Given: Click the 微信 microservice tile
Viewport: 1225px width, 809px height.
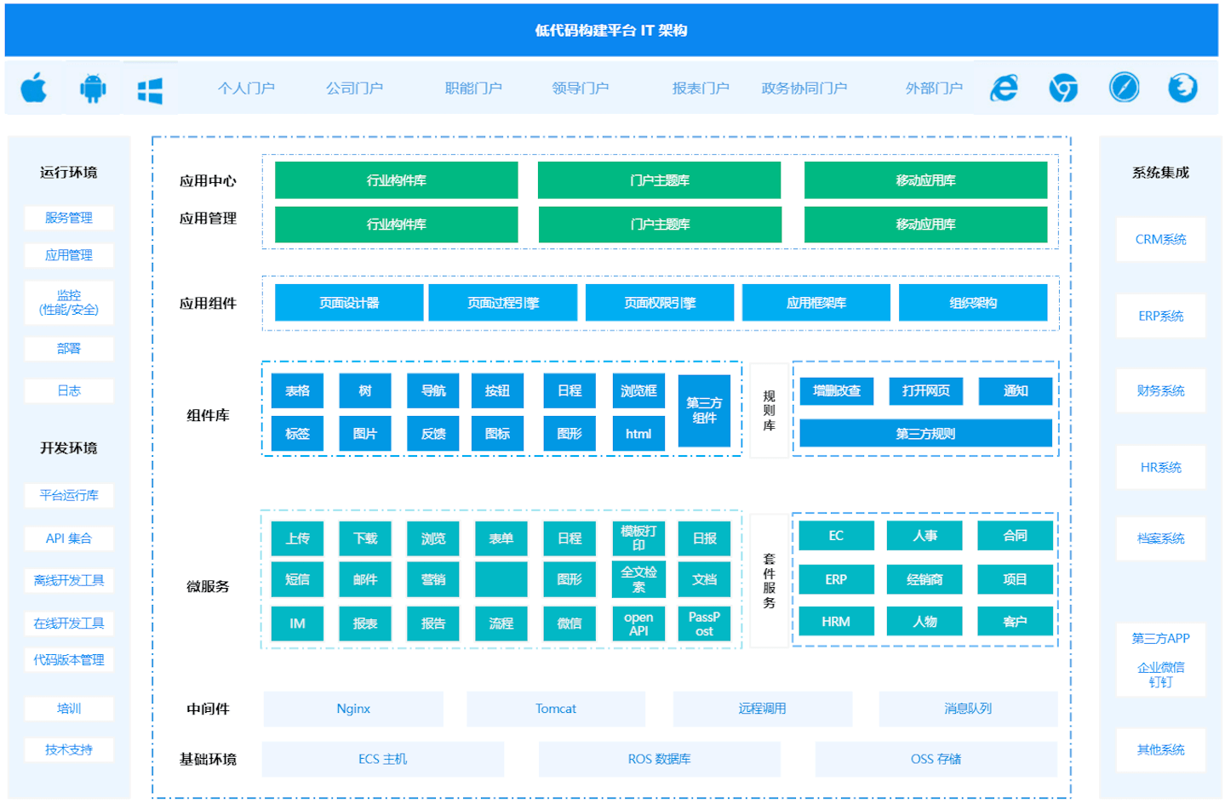Looking at the screenshot, I should click(570, 624).
